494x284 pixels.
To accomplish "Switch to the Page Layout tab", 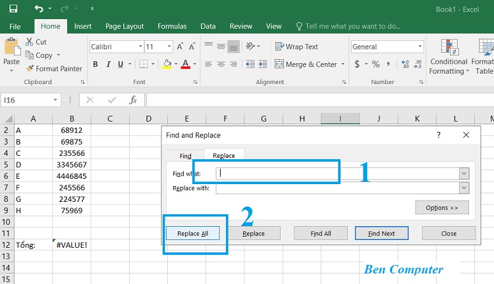I will (124, 26).
